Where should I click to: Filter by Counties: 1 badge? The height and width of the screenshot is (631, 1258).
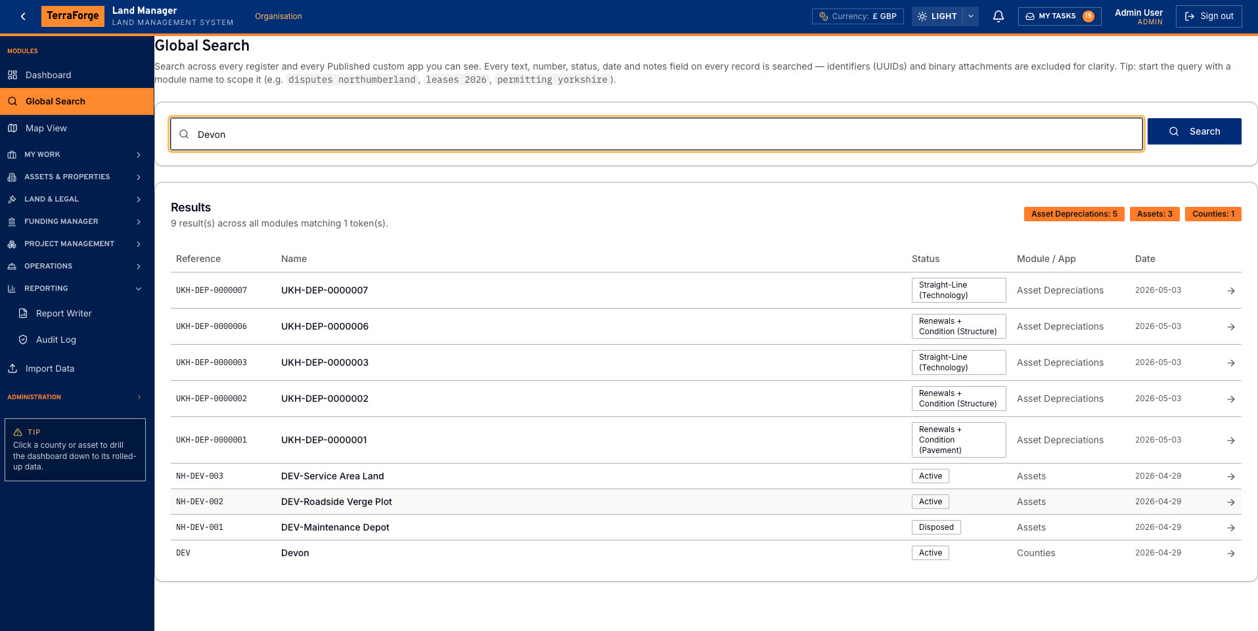(x=1213, y=214)
